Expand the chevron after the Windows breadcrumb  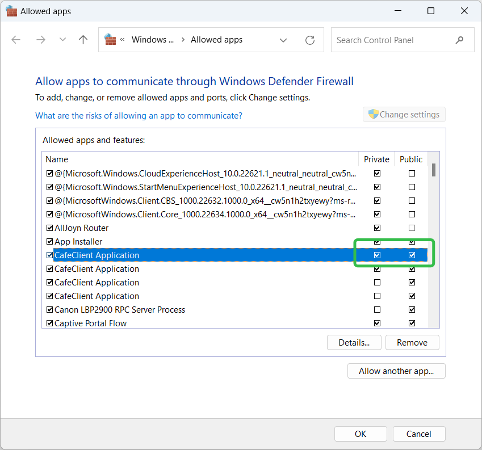coord(183,40)
